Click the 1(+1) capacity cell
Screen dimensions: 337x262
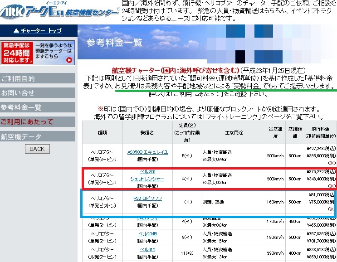click(187, 202)
